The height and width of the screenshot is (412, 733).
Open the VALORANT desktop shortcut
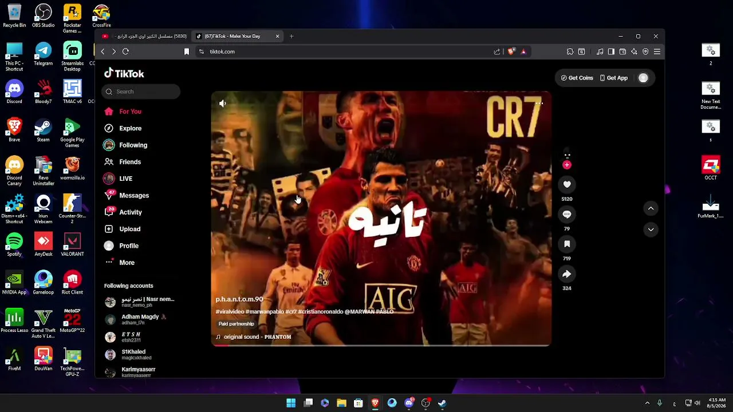click(x=72, y=245)
